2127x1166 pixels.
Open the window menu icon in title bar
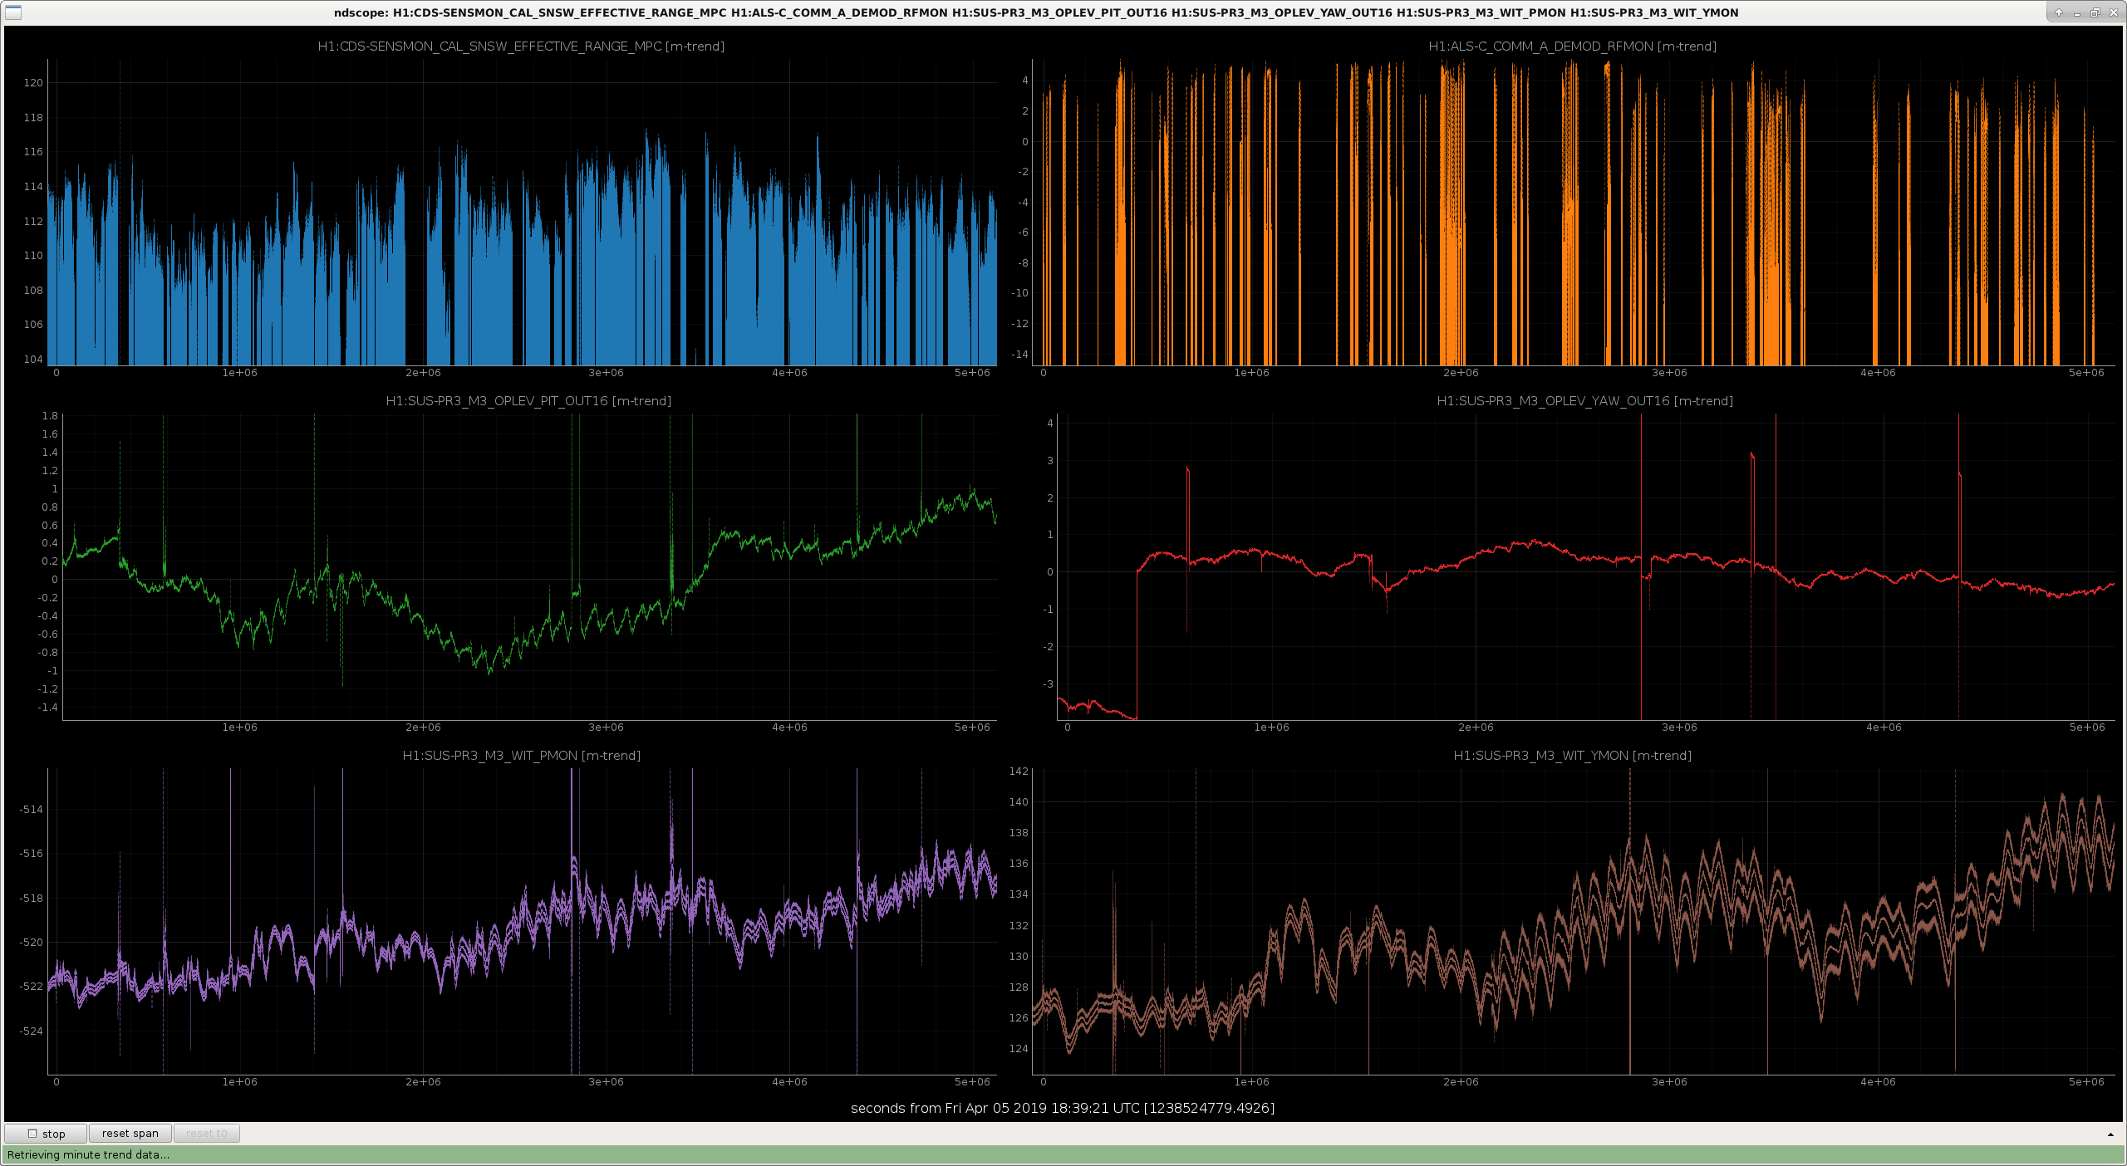(x=12, y=12)
